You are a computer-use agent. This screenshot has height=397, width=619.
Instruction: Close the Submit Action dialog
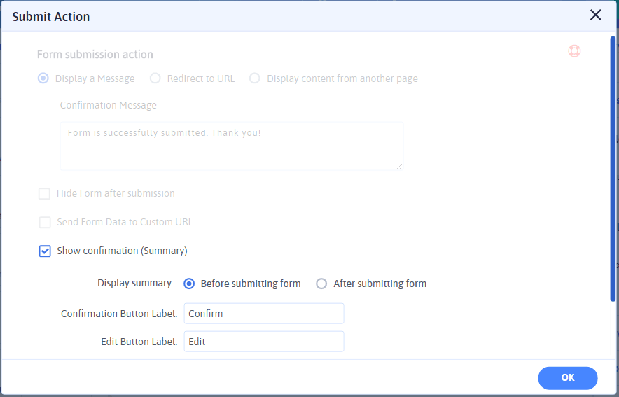595,15
